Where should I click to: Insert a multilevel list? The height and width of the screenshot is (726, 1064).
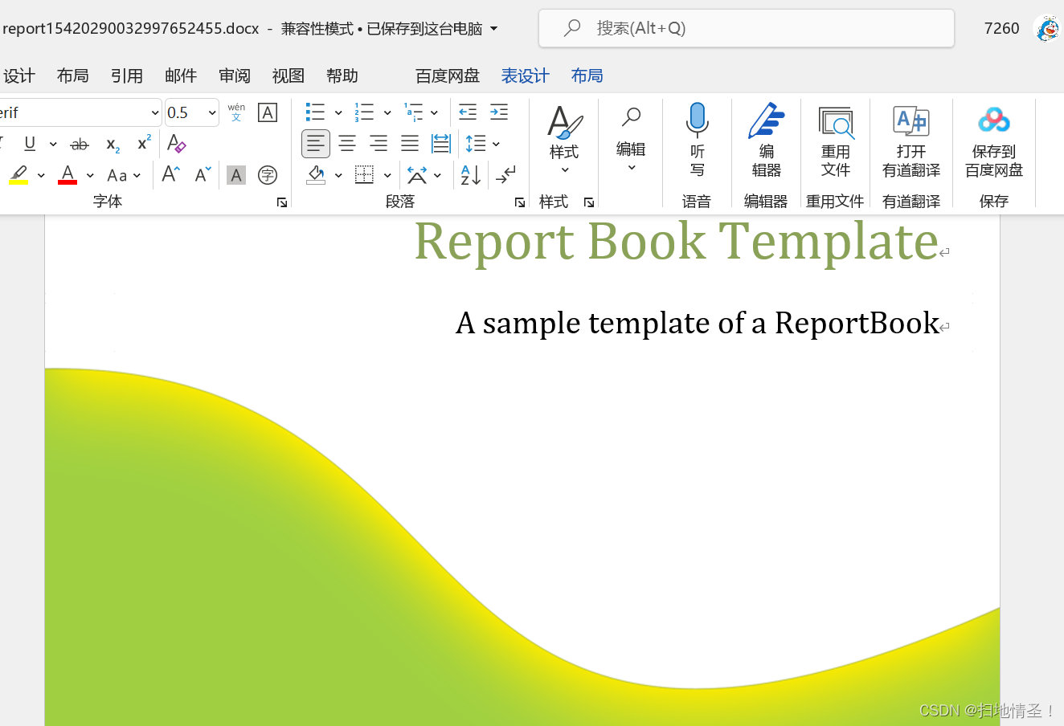coord(413,112)
